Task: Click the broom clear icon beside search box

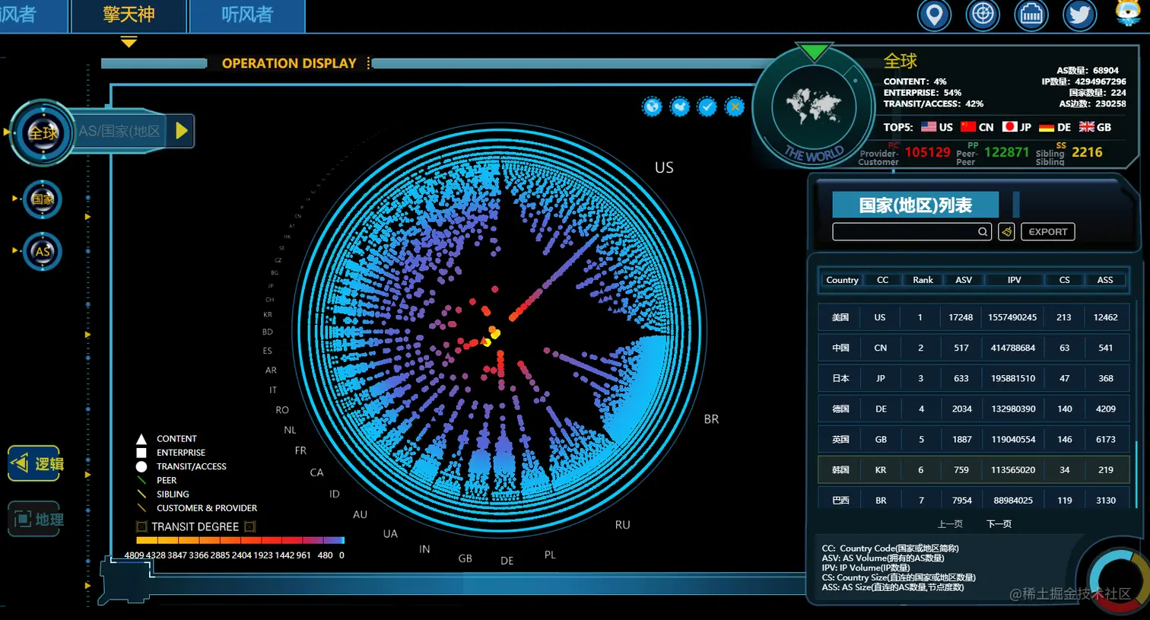Action: (x=1006, y=231)
